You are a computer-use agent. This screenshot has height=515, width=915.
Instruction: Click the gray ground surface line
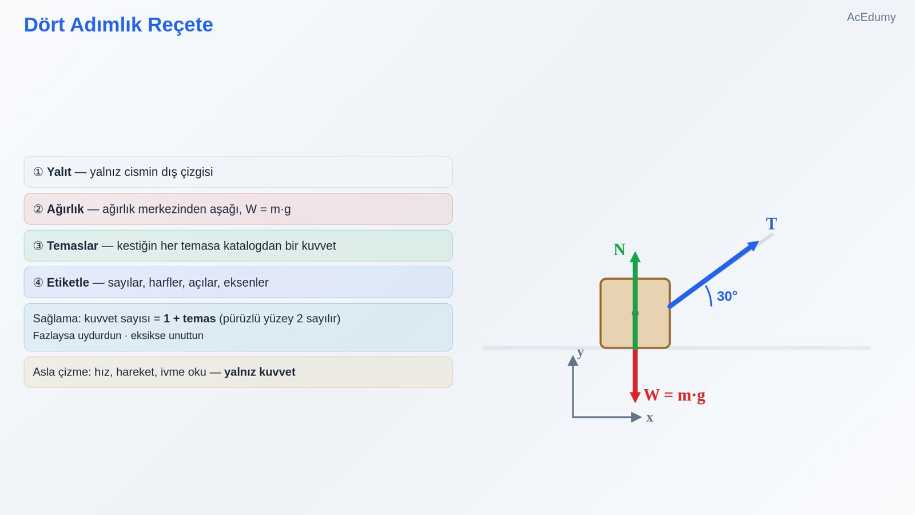(677, 348)
